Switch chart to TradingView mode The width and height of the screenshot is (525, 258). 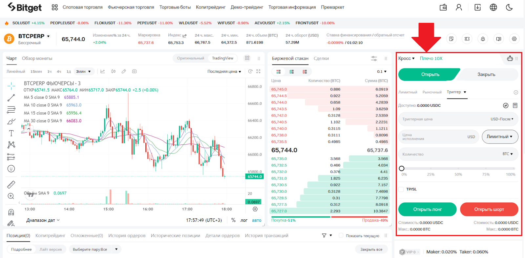point(222,58)
